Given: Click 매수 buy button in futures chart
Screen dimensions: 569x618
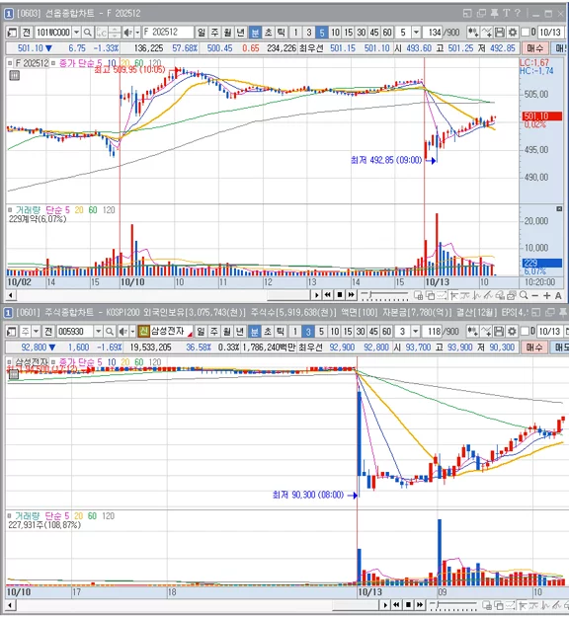Looking at the screenshot, I should 535,48.
